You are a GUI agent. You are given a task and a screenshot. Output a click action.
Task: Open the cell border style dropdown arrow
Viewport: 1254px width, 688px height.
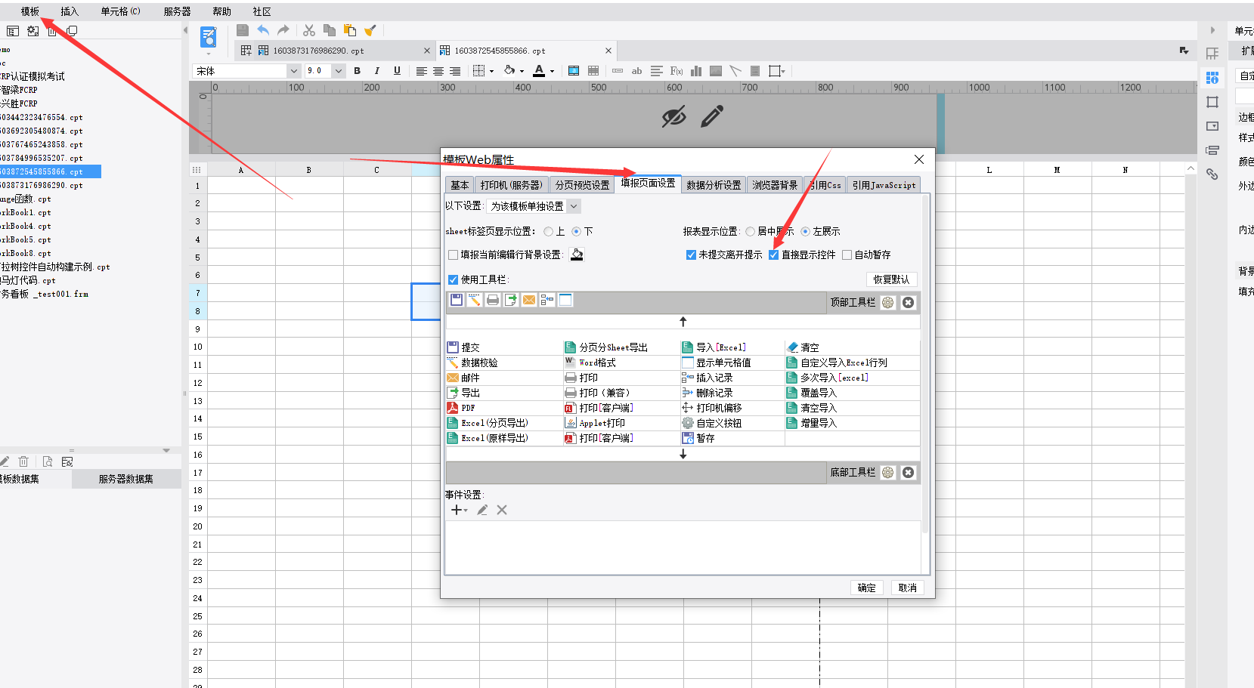492,72
